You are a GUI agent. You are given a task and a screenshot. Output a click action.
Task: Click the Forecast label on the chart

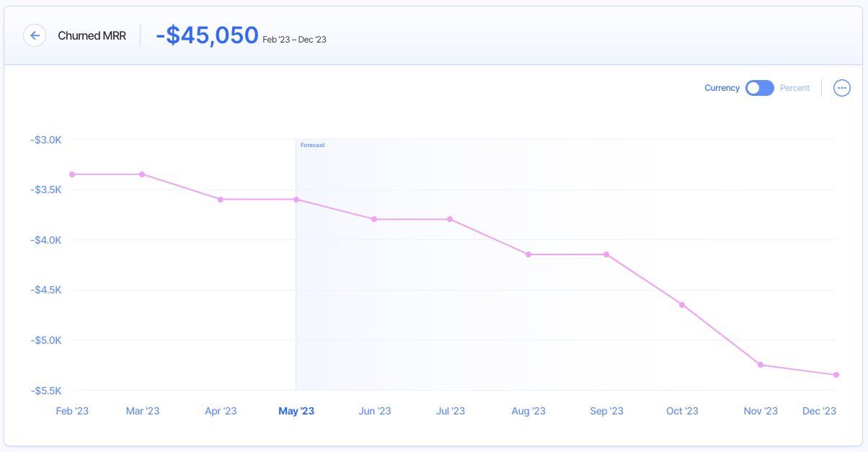pyautogui.click(x=312, y=144)
